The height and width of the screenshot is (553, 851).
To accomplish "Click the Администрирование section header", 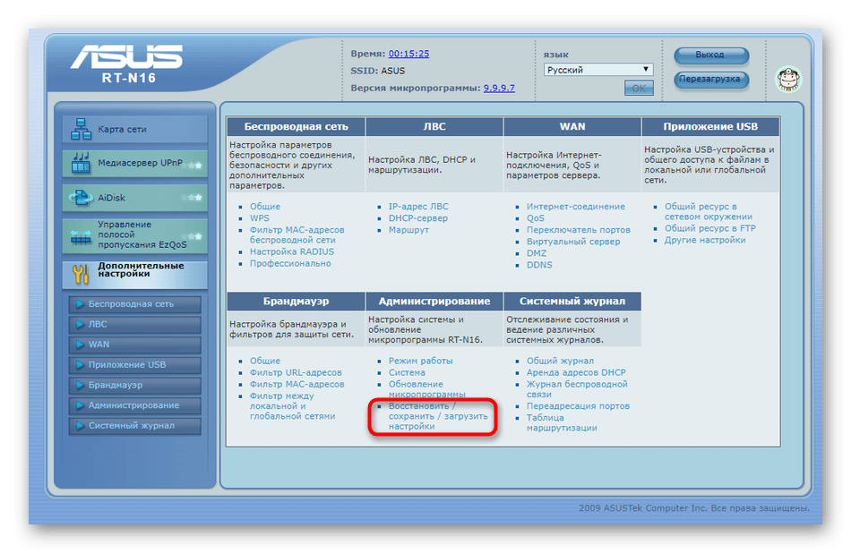I will click(434, 302).
